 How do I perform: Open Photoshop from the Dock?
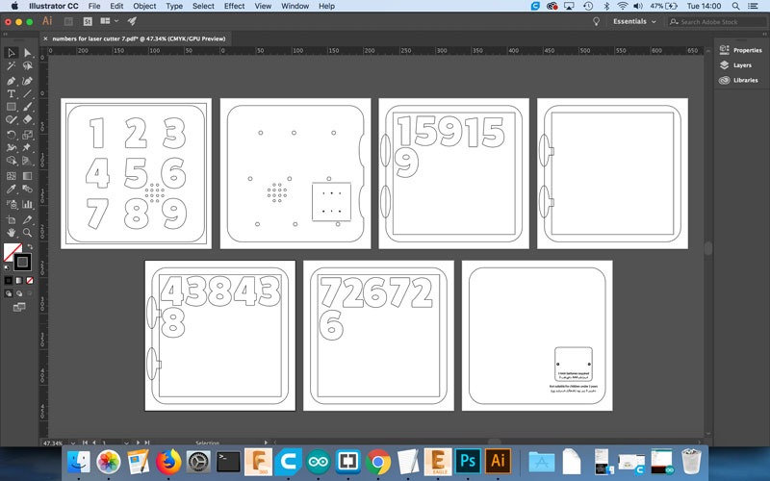468,461
